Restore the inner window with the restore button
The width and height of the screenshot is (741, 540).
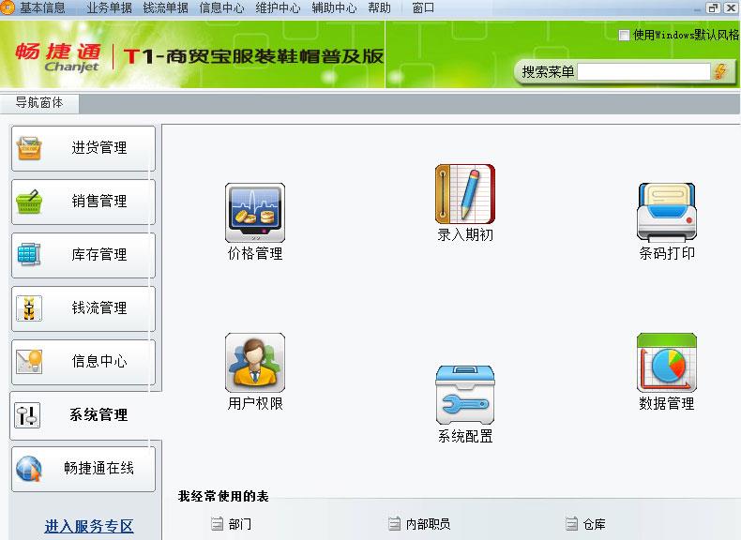coord(713,8)
